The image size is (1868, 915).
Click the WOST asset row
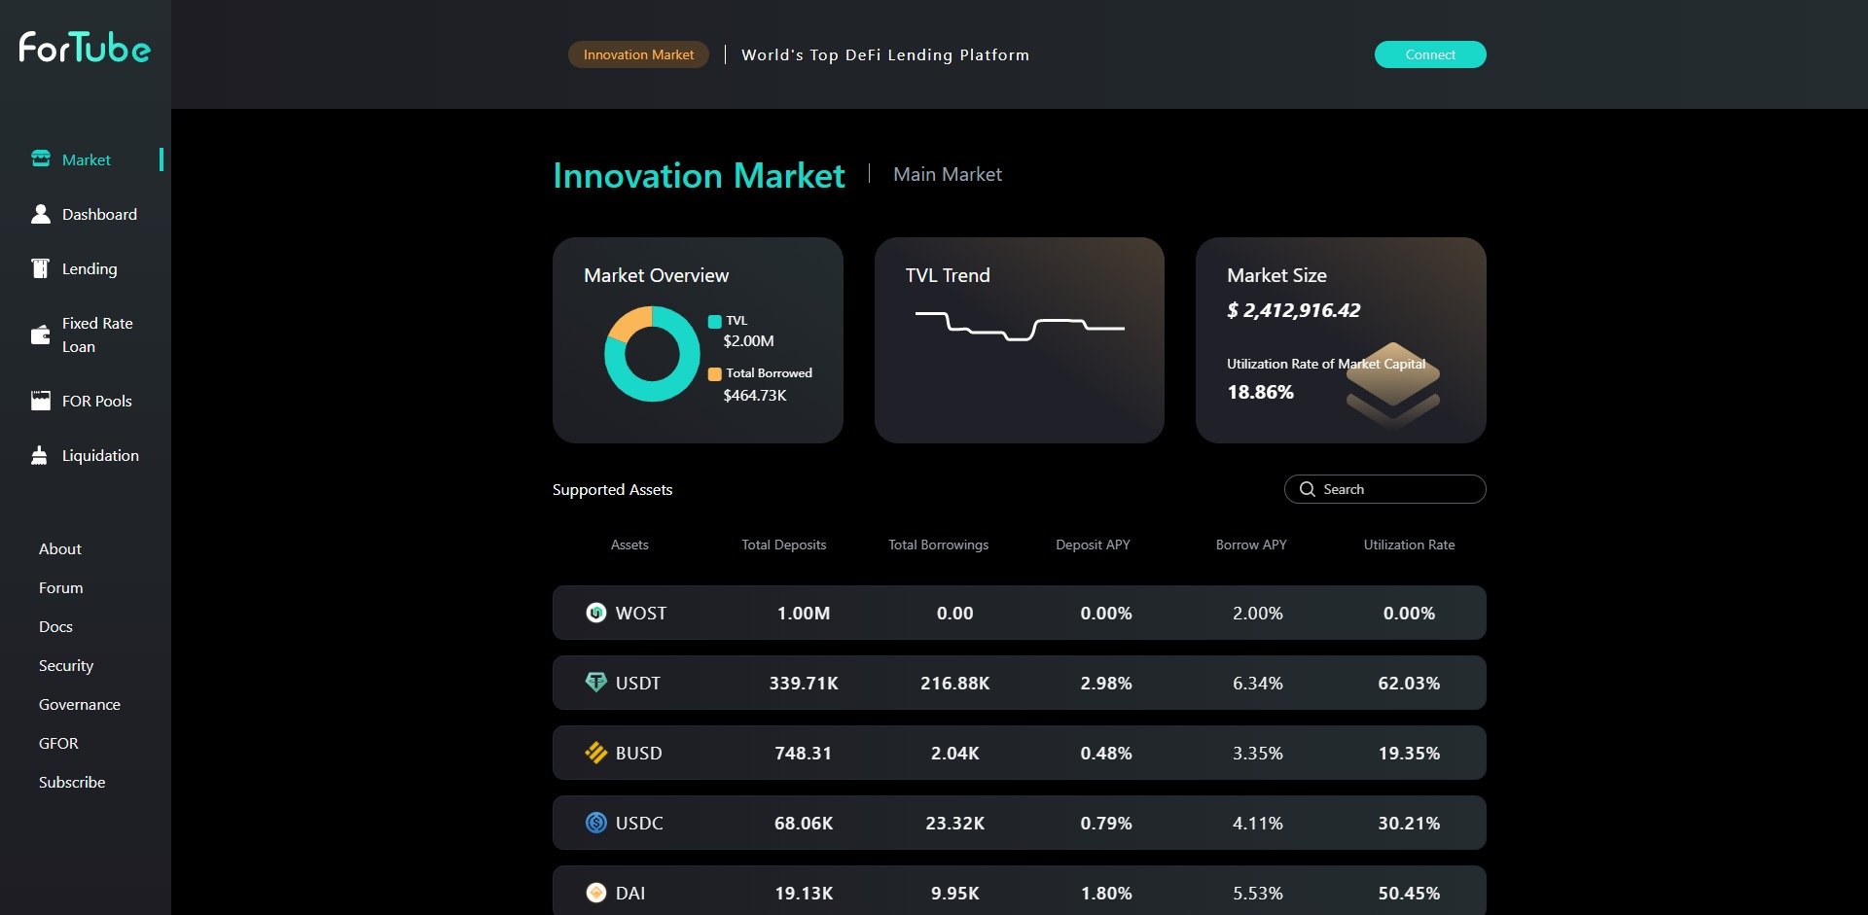click(1019, 613)
